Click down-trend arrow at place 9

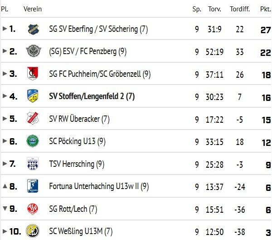point(5,208)
